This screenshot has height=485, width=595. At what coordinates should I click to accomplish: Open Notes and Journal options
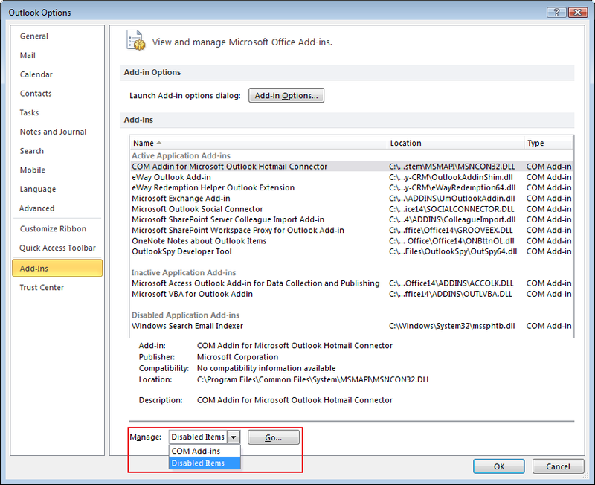57,132
